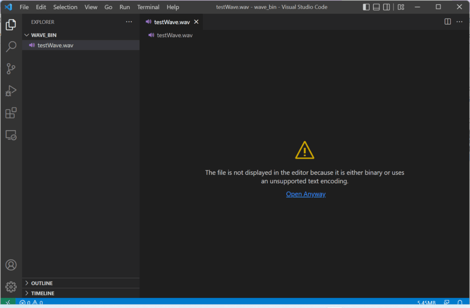The image size is (470, 308).
Task: Click the VS Code logo icon
Action: (9, 7)
